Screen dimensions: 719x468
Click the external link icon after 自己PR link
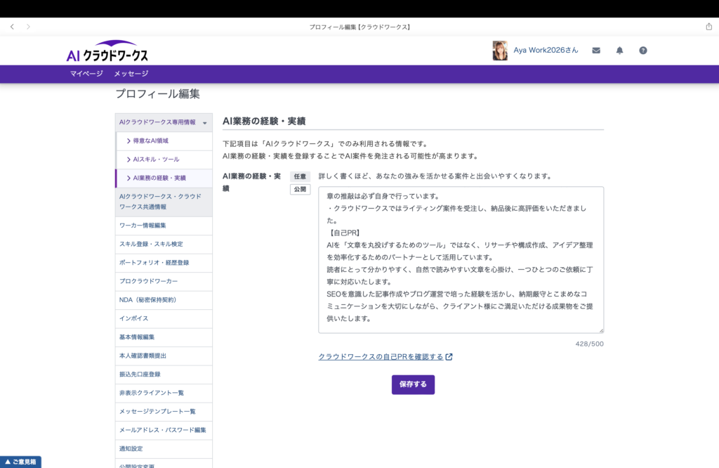point(449,356)
